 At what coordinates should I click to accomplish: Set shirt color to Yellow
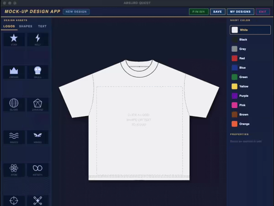pos(250,87)
